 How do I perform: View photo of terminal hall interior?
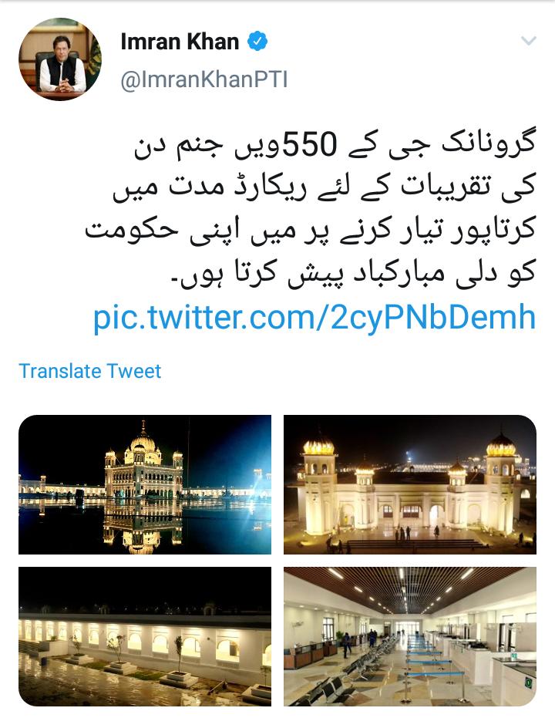410,636
